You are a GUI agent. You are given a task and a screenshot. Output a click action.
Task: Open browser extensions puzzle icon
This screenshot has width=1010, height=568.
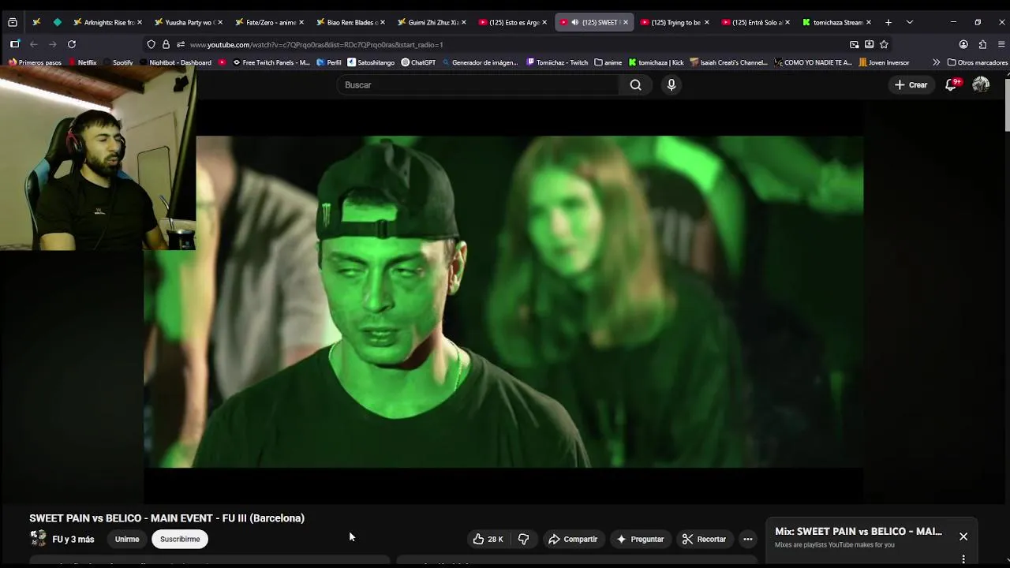(982, 44)
